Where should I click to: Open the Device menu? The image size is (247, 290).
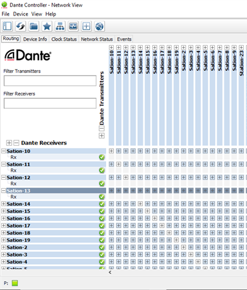[21, 14]
